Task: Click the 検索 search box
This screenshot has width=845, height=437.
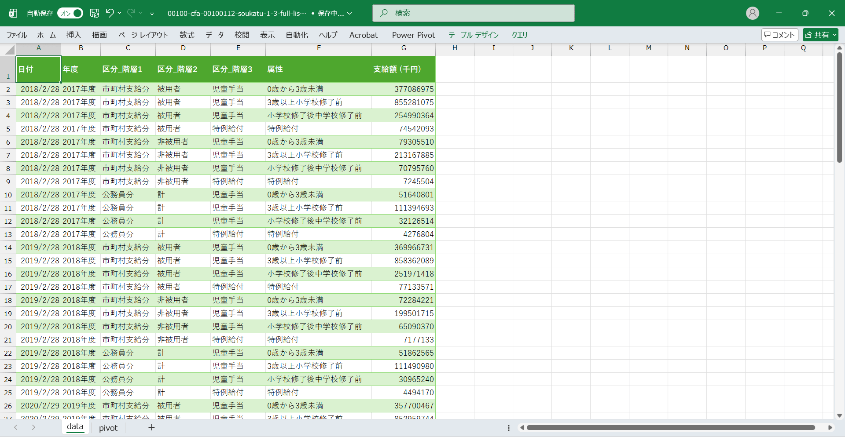Action: 473,13
